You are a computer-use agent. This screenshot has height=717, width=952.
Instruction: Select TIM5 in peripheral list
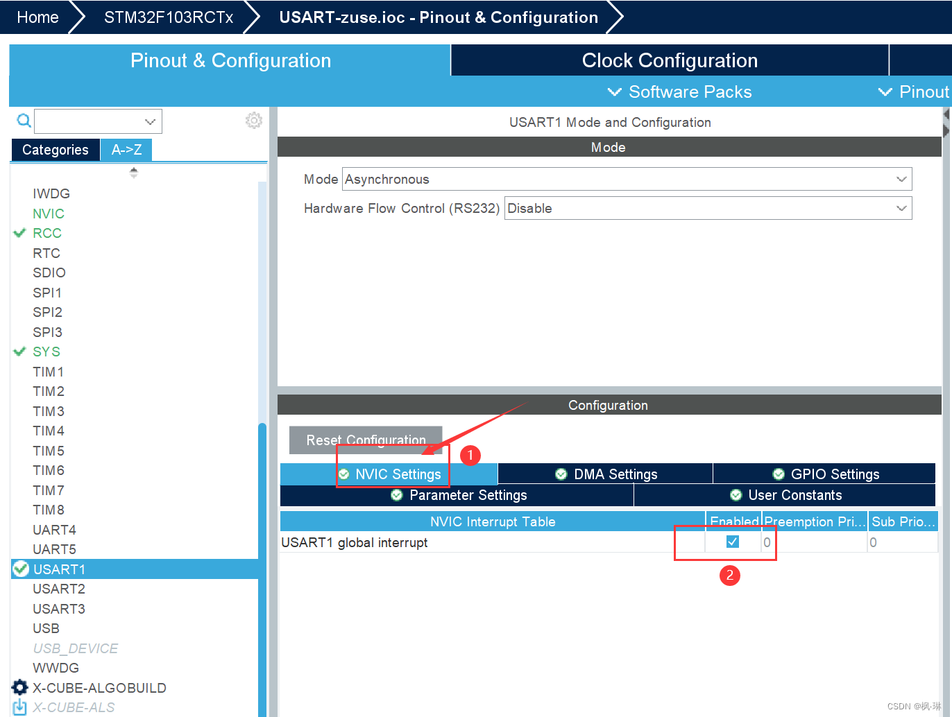pyautogui.click(x=49, y=451)
